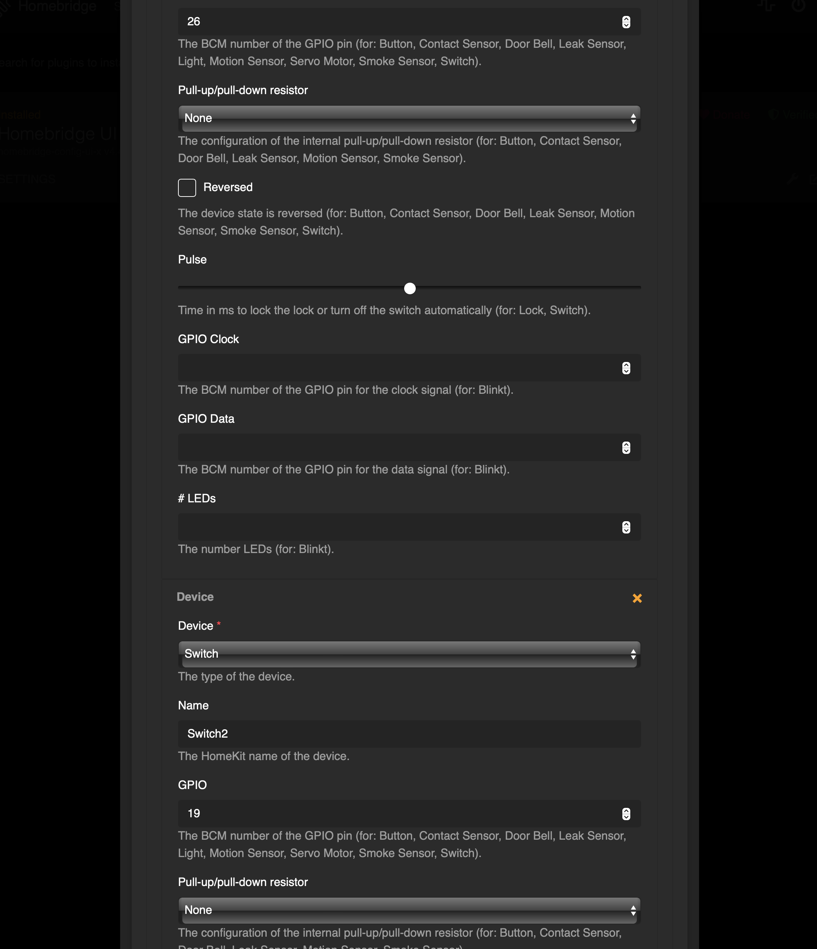Open the first Pull-up/pull-down resistor dropdown
The height and width of the screenshot is (949, 817).
410,119
